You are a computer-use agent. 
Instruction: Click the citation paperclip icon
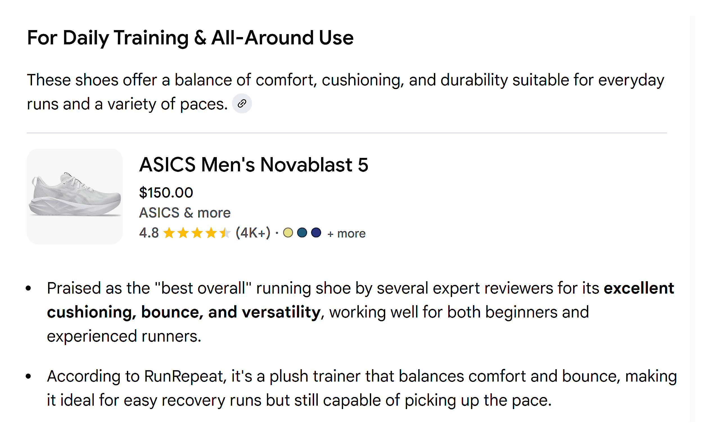[242, 103]
